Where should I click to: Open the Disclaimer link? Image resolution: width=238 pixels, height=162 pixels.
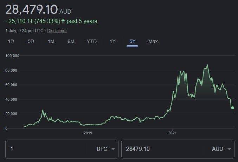click(x=57, y=31)
